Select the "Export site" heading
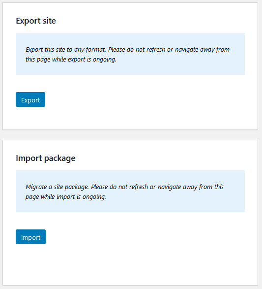Image resolution: width=262 pixels, height=289 pixels. tap(36, 21)
